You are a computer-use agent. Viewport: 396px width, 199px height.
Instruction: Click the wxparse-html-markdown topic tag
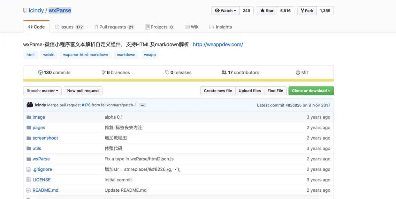pos(86,55)
